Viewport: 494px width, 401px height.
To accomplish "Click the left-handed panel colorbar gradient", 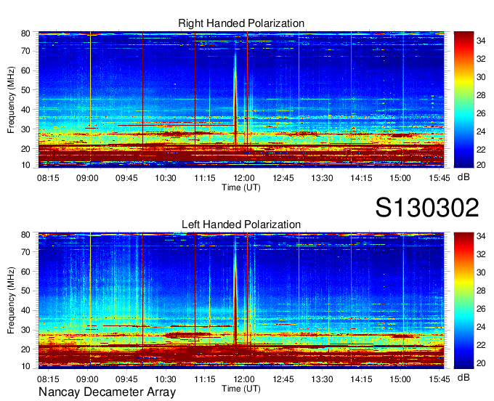I will (x=463, y=300).
